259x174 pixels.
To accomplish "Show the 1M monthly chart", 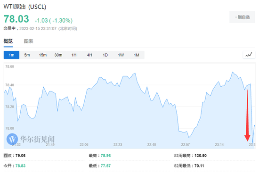I will pos(137,55).
